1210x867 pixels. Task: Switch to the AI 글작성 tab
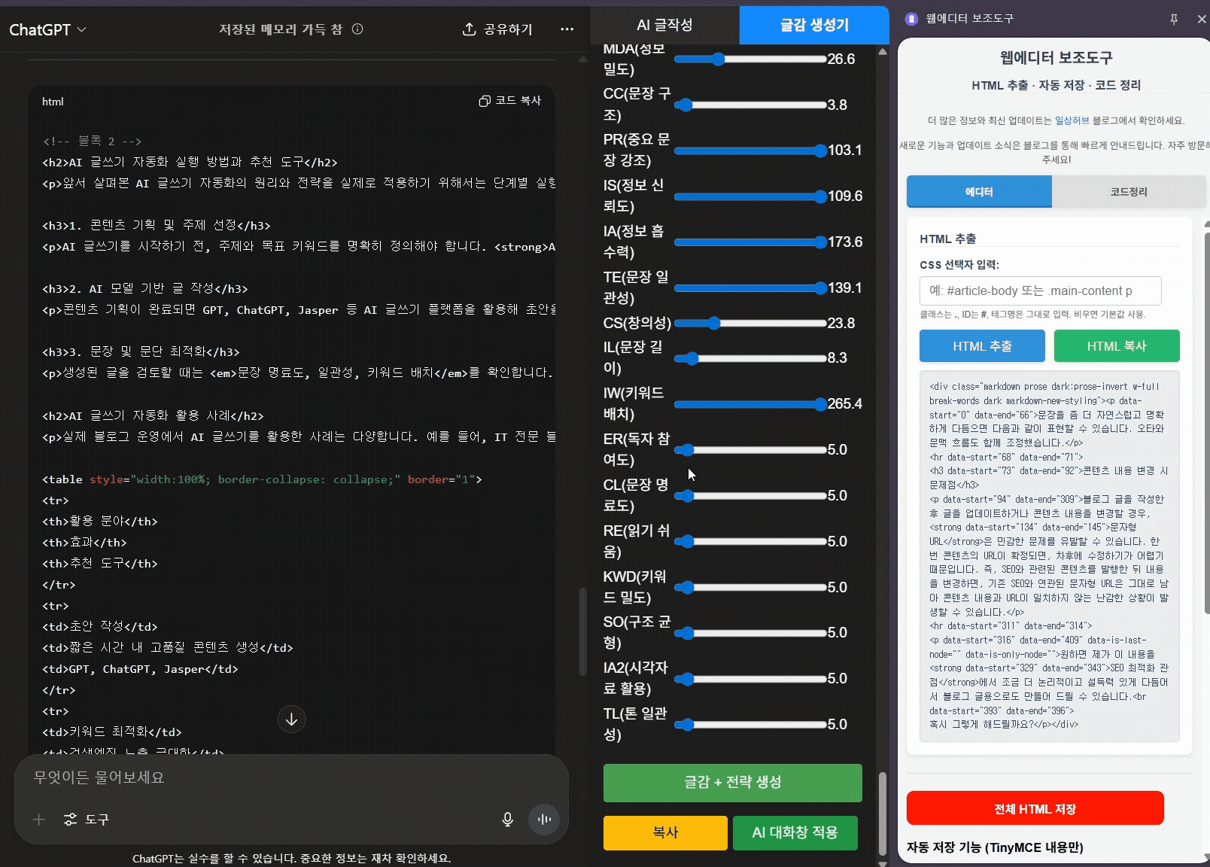point(664,25)
